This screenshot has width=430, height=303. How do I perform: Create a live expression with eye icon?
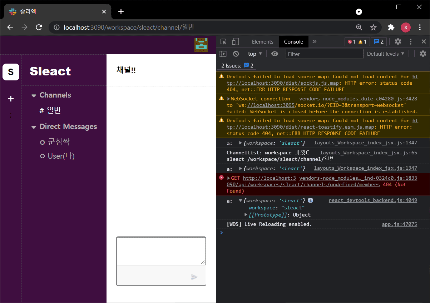click(x=275, y=54)
